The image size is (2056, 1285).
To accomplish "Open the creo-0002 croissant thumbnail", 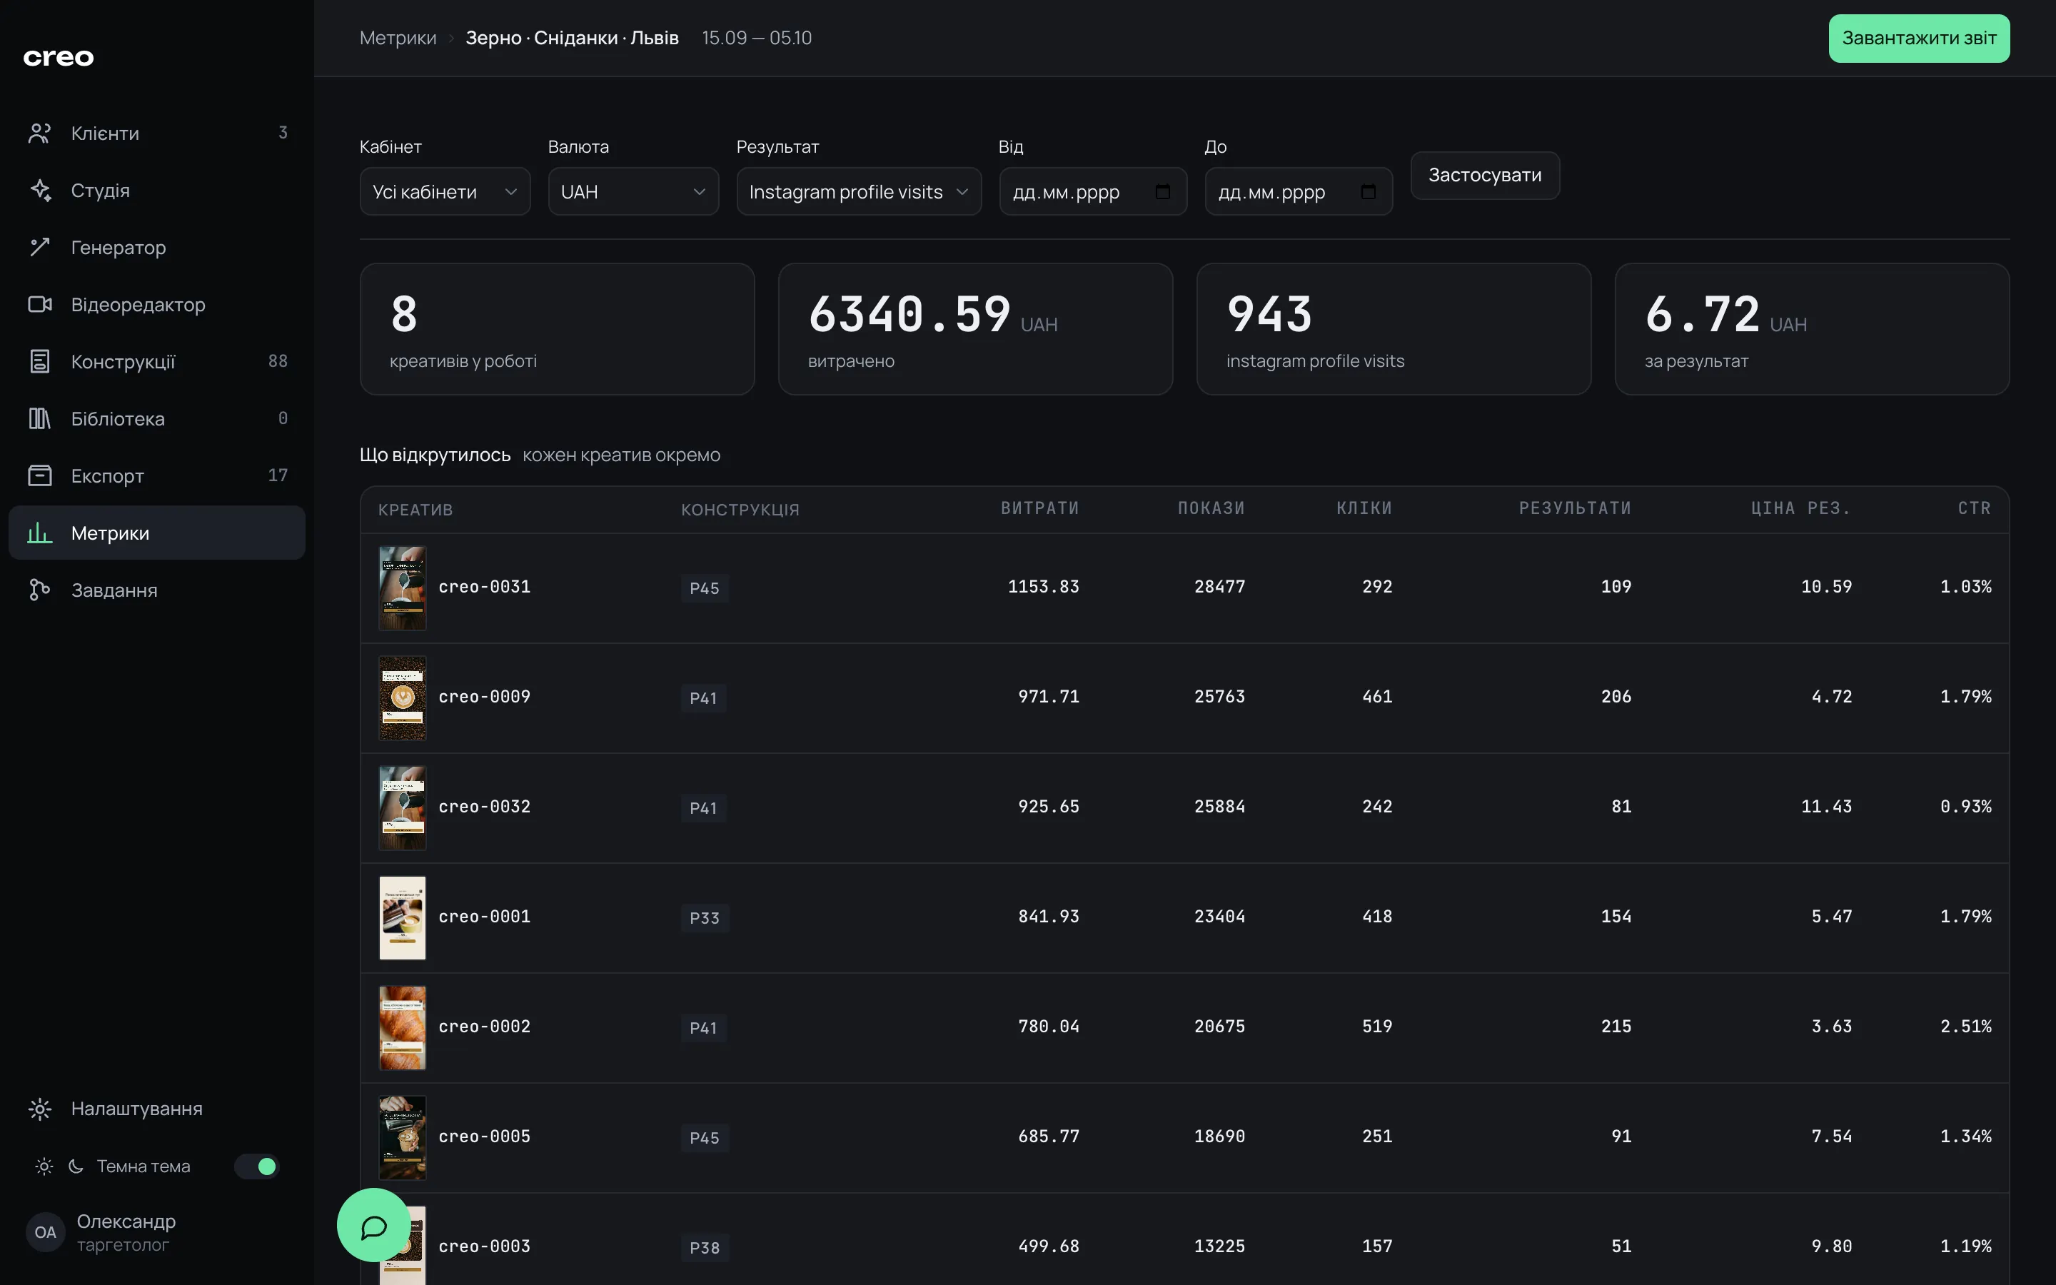I will (402, 1027).
